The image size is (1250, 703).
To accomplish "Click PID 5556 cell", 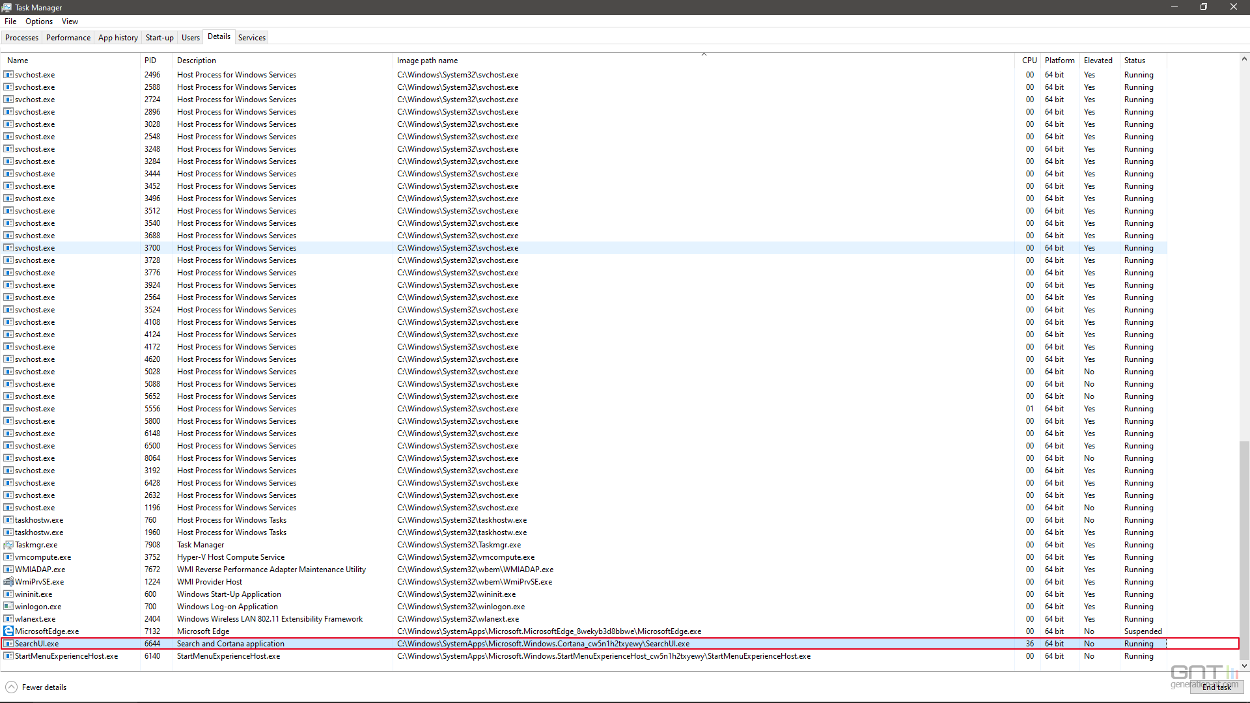I will [x=152, y=409].
